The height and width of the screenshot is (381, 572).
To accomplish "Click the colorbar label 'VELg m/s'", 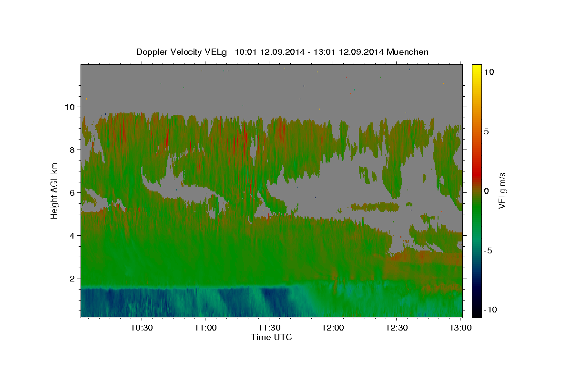I will click(x=502, y=191).
